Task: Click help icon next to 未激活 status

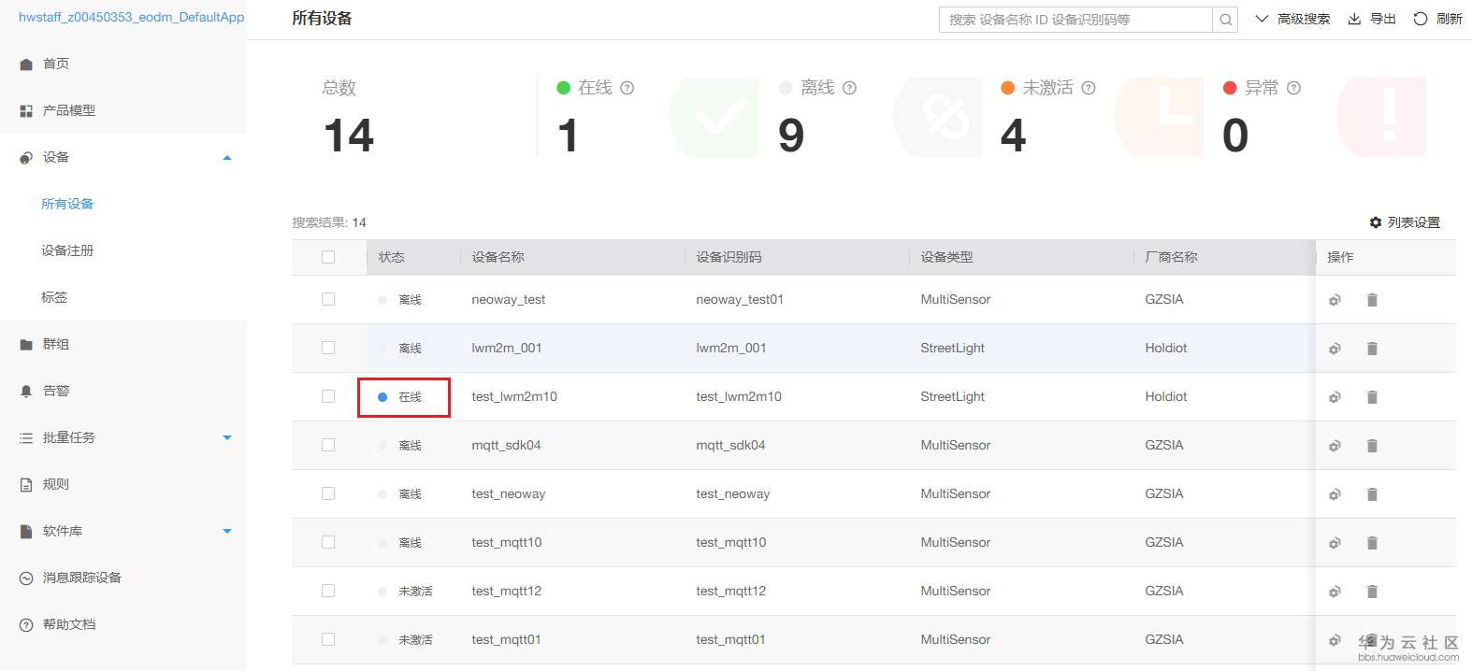Action: (x=1089, y=88)
